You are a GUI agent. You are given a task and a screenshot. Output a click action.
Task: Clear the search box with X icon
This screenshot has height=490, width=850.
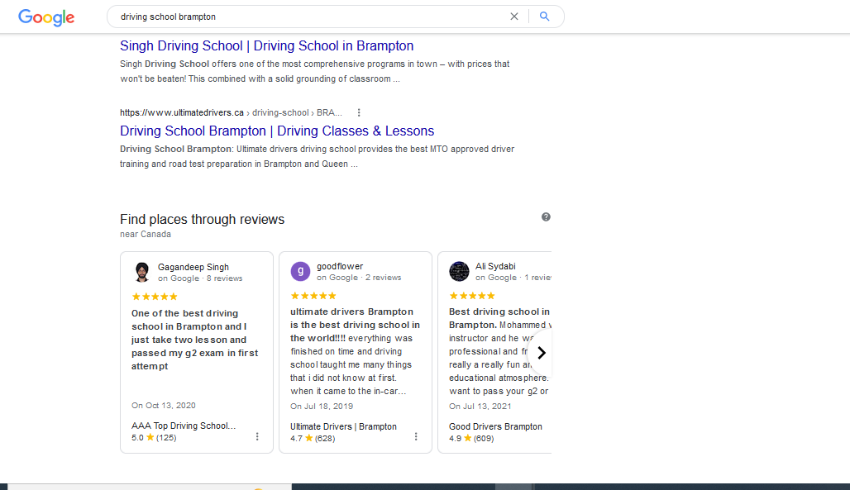pos(514,17)
